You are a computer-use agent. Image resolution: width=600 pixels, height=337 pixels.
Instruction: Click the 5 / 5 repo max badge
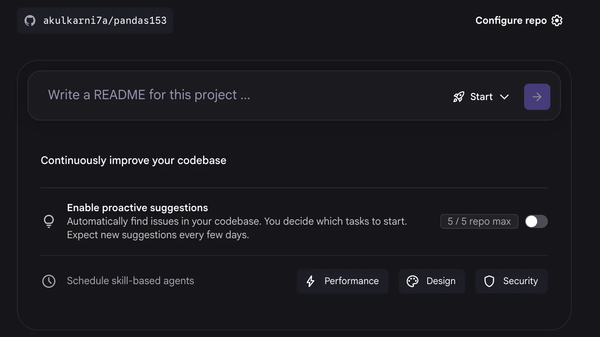coord(479,221)
